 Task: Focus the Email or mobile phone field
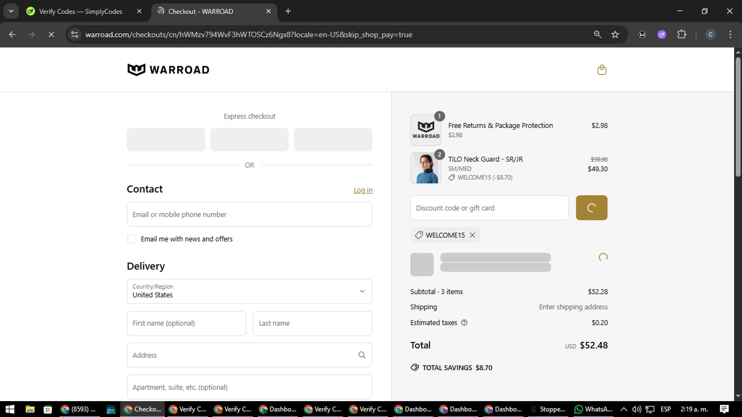[x=249, y=214]
